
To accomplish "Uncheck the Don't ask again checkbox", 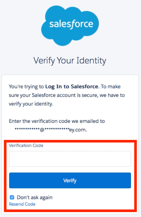I will [12, 197].
